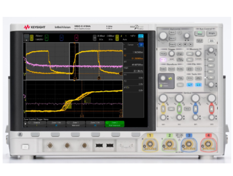Toggle the blue Wave Gen 1 key
This screenshot has height=176, width=233.
point(190,85)
